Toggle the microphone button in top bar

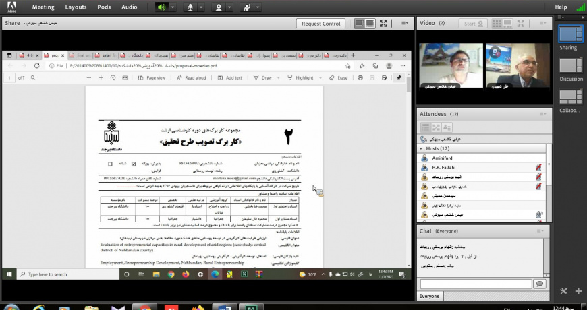(190, 7)
